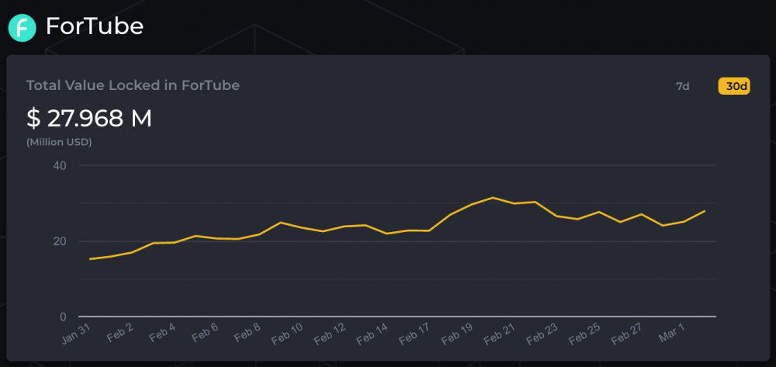
Task: Click the (Million USD) unit label
Action: [59, 143]
